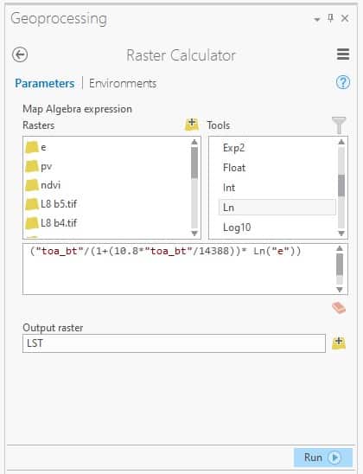The height and width of the screenshot is (474, 363).
Task: Select the Parameters tab
Action: click(x=45, y=83)
